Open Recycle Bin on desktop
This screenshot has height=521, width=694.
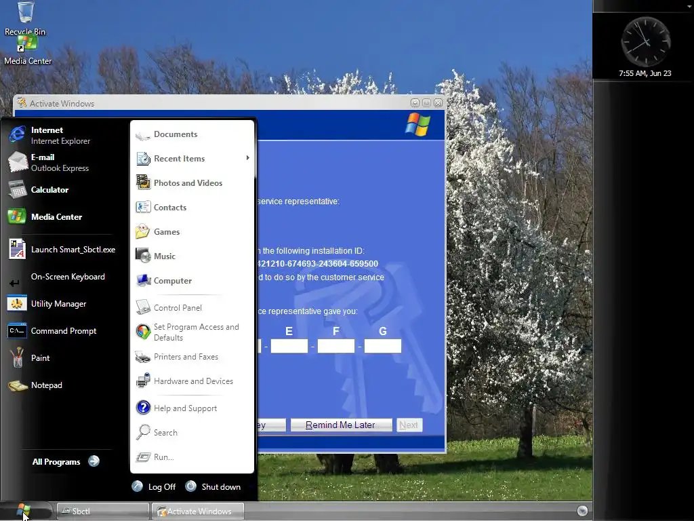25,18
